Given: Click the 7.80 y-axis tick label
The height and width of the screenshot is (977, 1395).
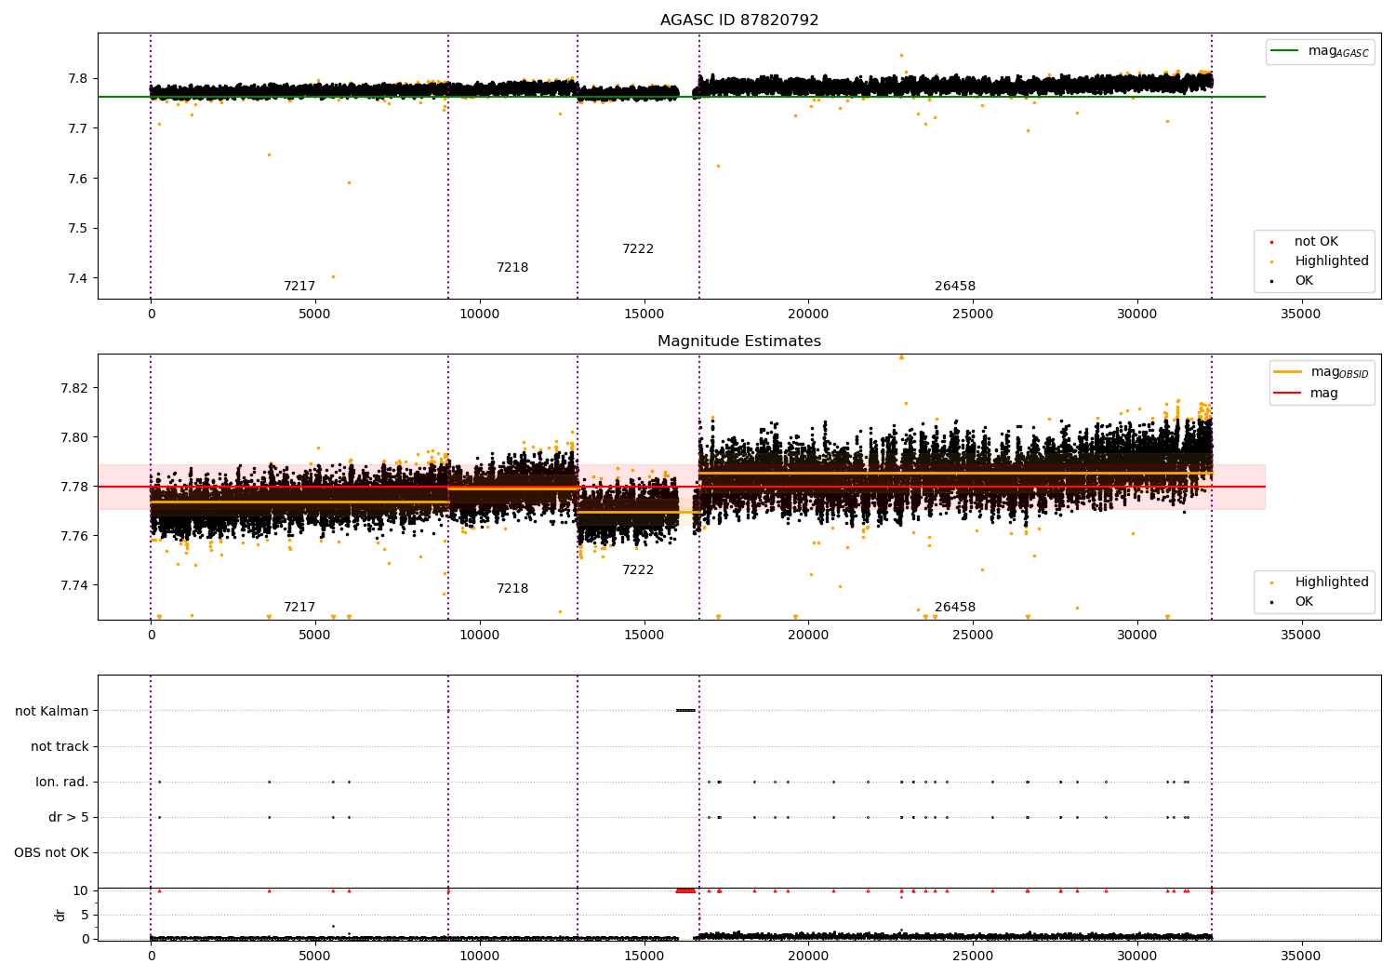Looking at the screenshot, I should tap(74, 437).
